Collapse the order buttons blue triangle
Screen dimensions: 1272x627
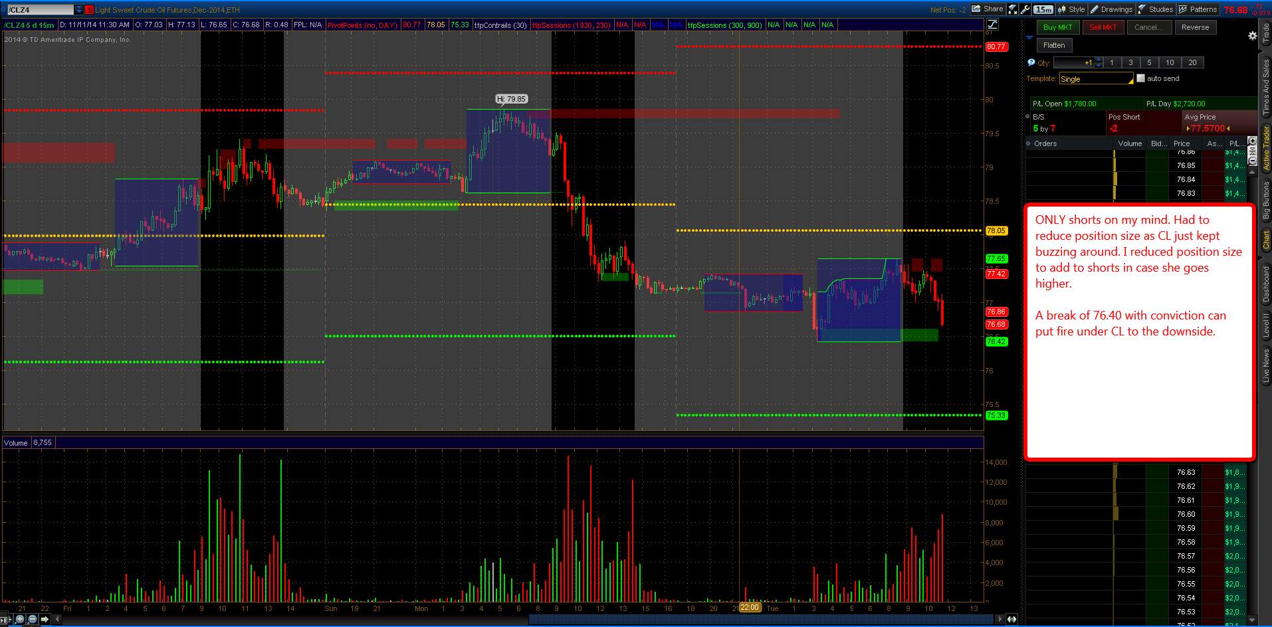[1029, 37]
